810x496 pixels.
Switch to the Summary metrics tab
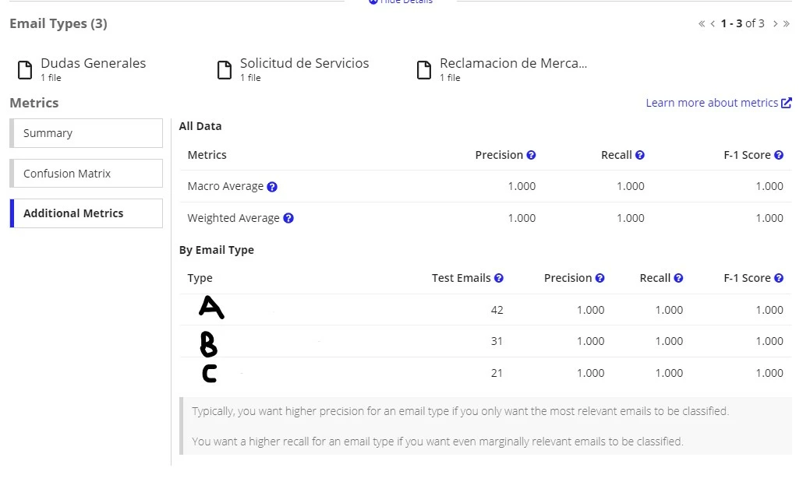pyautogui.click(x=87, y=133)
